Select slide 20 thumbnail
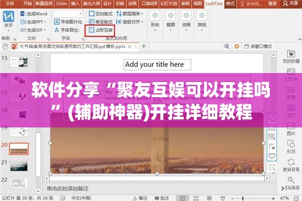 19,149
